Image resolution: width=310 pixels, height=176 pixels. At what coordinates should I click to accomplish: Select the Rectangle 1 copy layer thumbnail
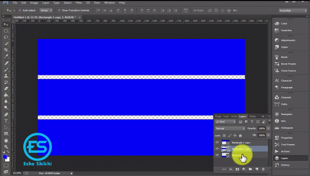[225, 142]
